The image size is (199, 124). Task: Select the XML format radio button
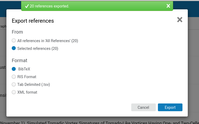point(14,92)
